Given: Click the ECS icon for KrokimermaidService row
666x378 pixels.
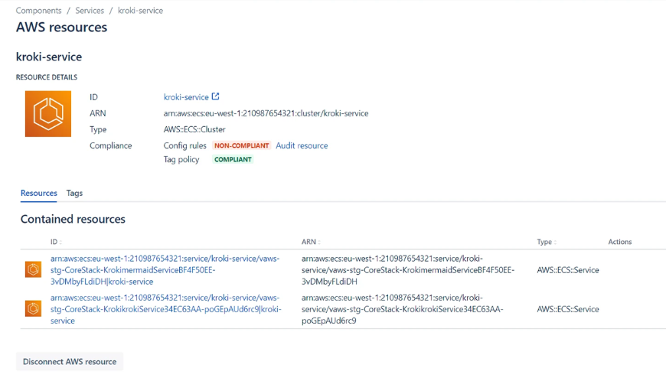Looking at the screenshot, I should point(33,269).
